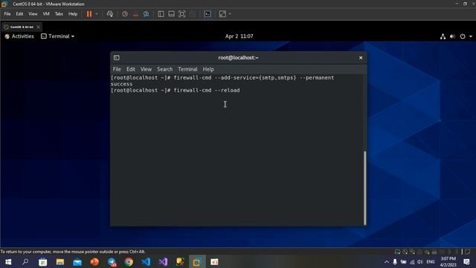The height and width of the screenshot is (268, 476).
Task: Open the snapshot manager
Action: [x=146, y=14]
